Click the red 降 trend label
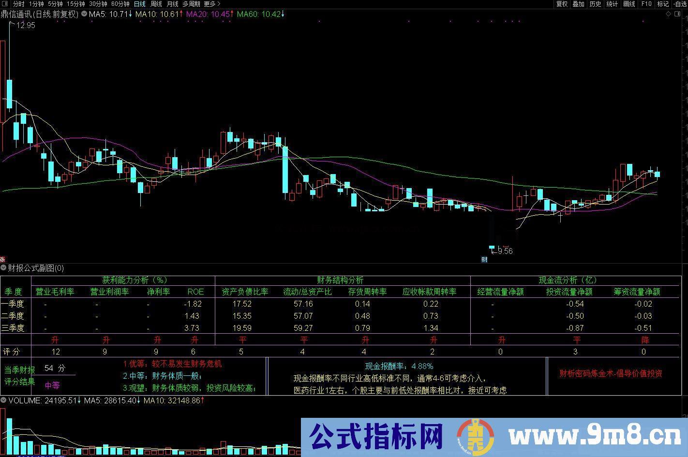688x457 pixels. click(x=645, y=340)
